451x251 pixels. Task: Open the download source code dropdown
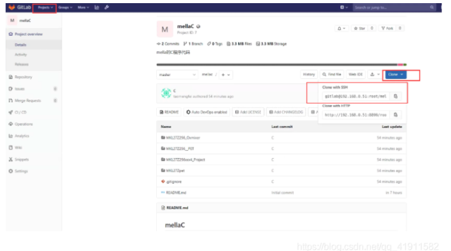[x=374, y=75]
